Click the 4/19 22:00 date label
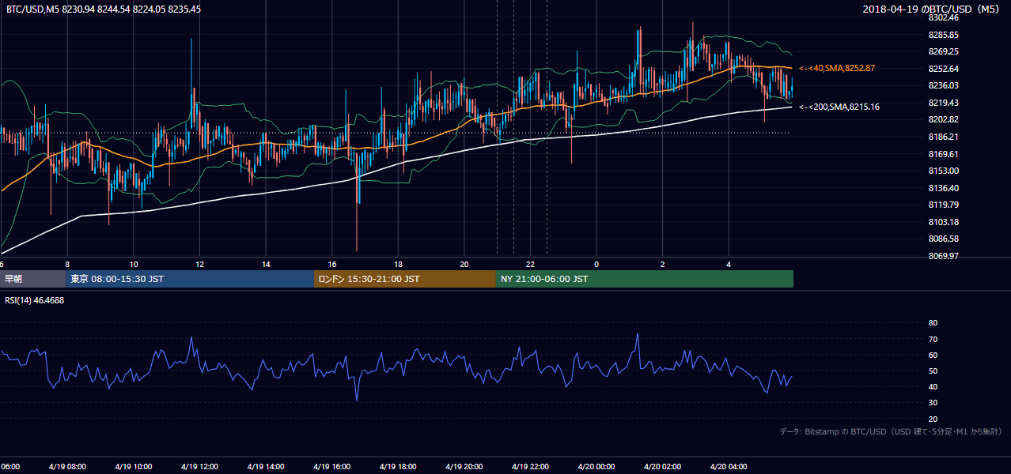Image resolution: width=1011 pixels, height=474 pixels. tap(529, 467)
